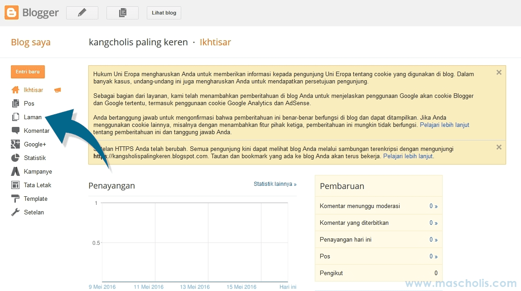Expand Penayangan hari ini details
The height and width of the screenshot is (291, 521).
(433, 239)
